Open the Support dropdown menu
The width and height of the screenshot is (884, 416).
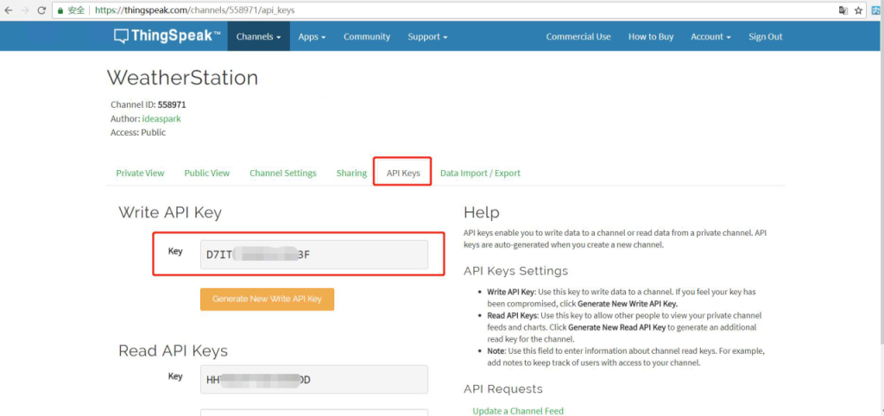pos(427,36)
